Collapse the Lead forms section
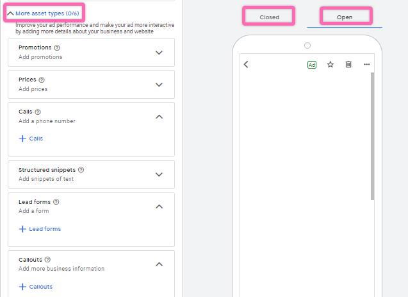This screenshot has width=408, height=297. click(159, 207)
